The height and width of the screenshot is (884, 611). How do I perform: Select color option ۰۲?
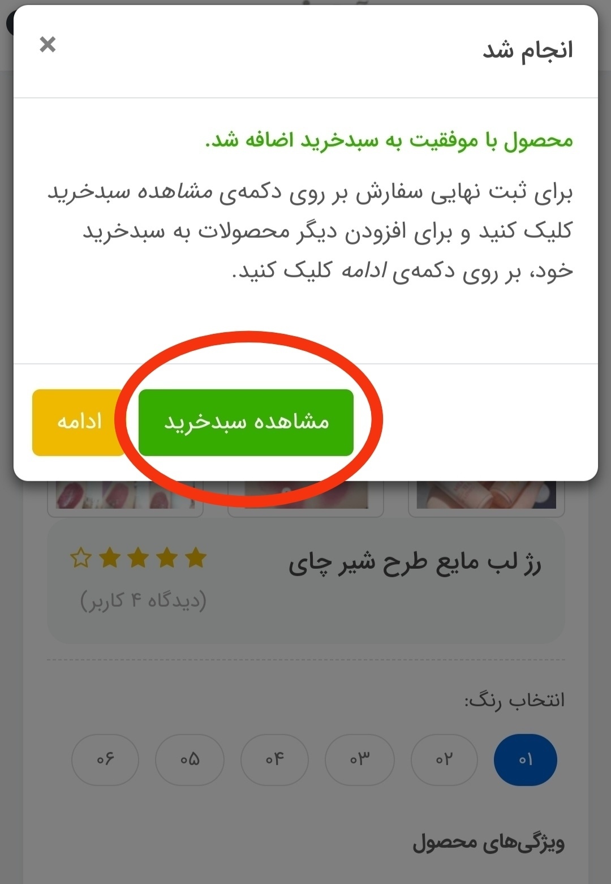point(444,759)
